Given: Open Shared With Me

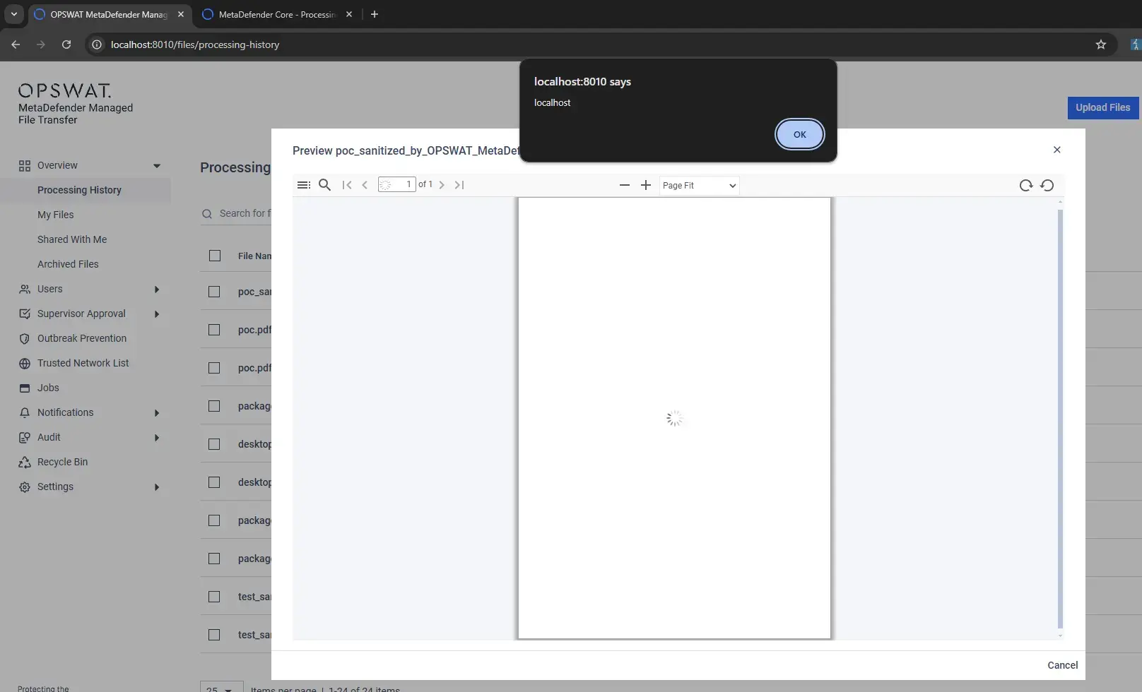Looking at the screenshot, I should click(72, 239).
